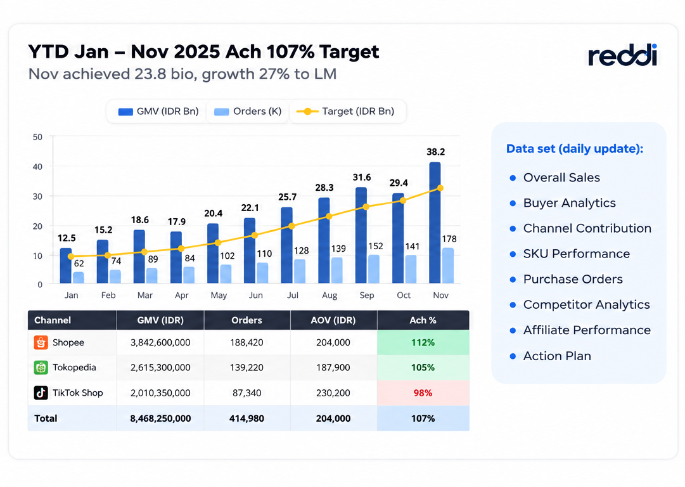Open Channel Contribution data set
The image size is (685, 487).
click(587, 228)
